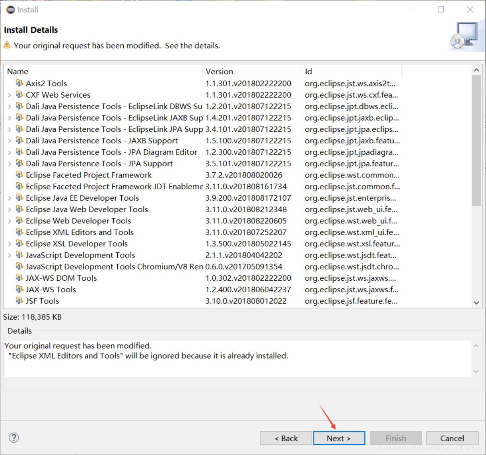Click Eclipse XML Editors and Tools icon

(x=19, y=232)
